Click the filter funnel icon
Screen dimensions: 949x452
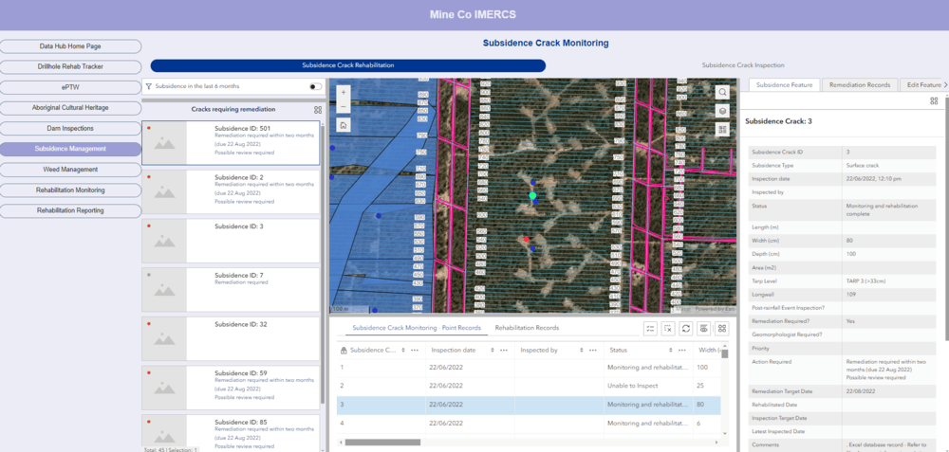coord(149,86)
